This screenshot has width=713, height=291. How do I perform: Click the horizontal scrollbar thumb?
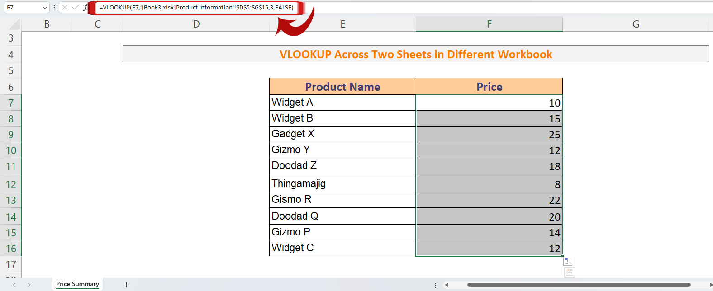tap(579, 285)
